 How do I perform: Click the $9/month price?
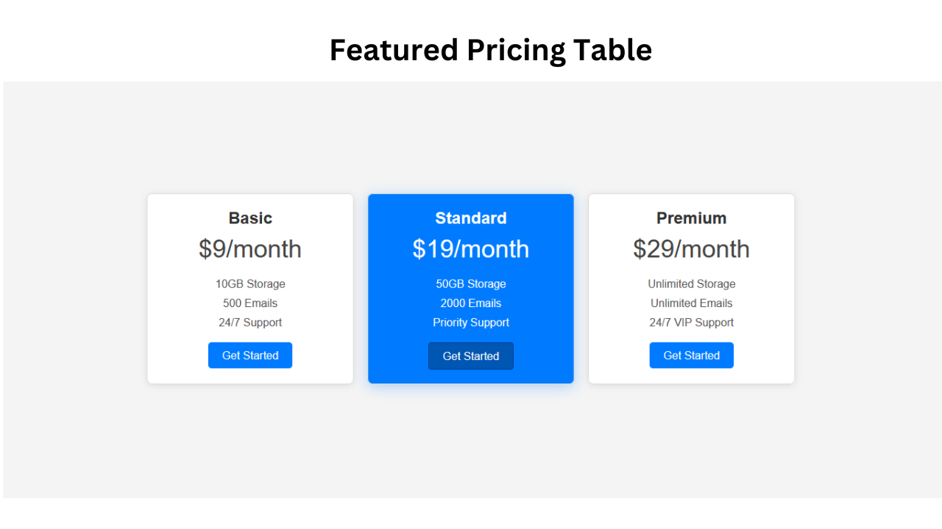pos(250,249)
